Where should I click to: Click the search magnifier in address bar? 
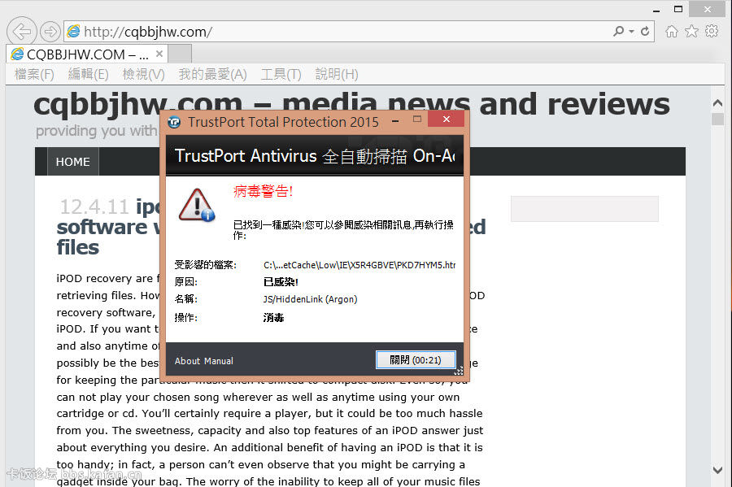point(620,32)
